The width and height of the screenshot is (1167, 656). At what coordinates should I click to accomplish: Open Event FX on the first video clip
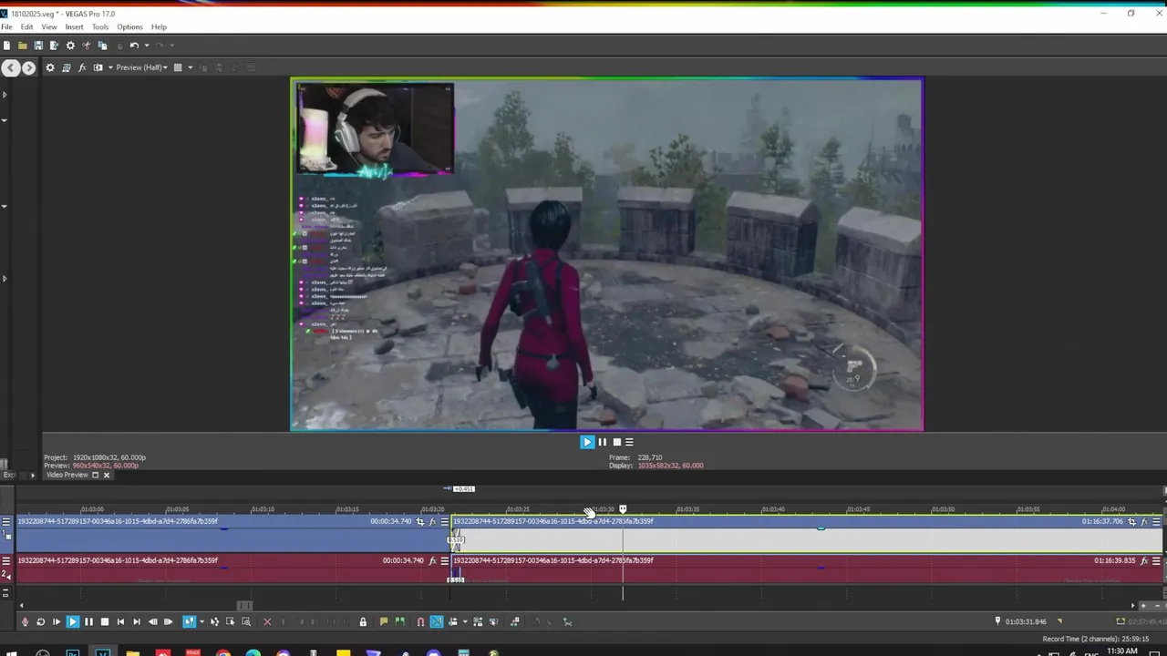[x=432, y=521]
